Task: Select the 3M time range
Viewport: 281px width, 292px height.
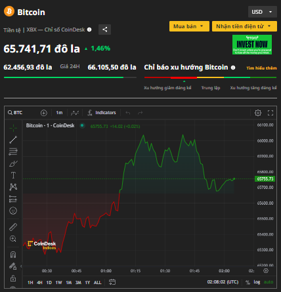Action: (78, 283)
